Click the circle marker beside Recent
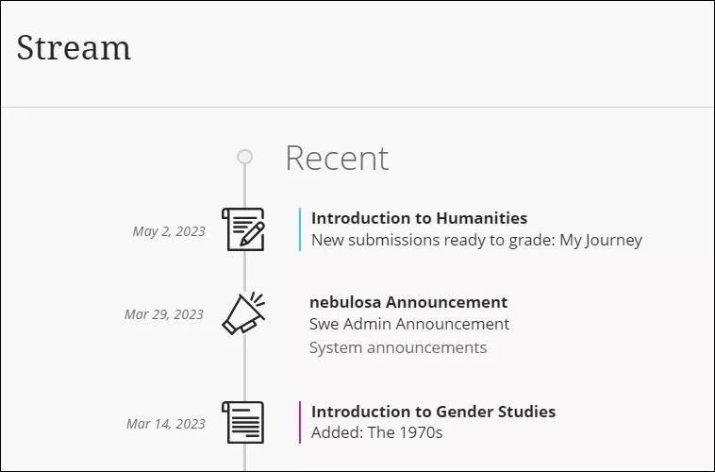715x472 pixels. click(244, 157)
